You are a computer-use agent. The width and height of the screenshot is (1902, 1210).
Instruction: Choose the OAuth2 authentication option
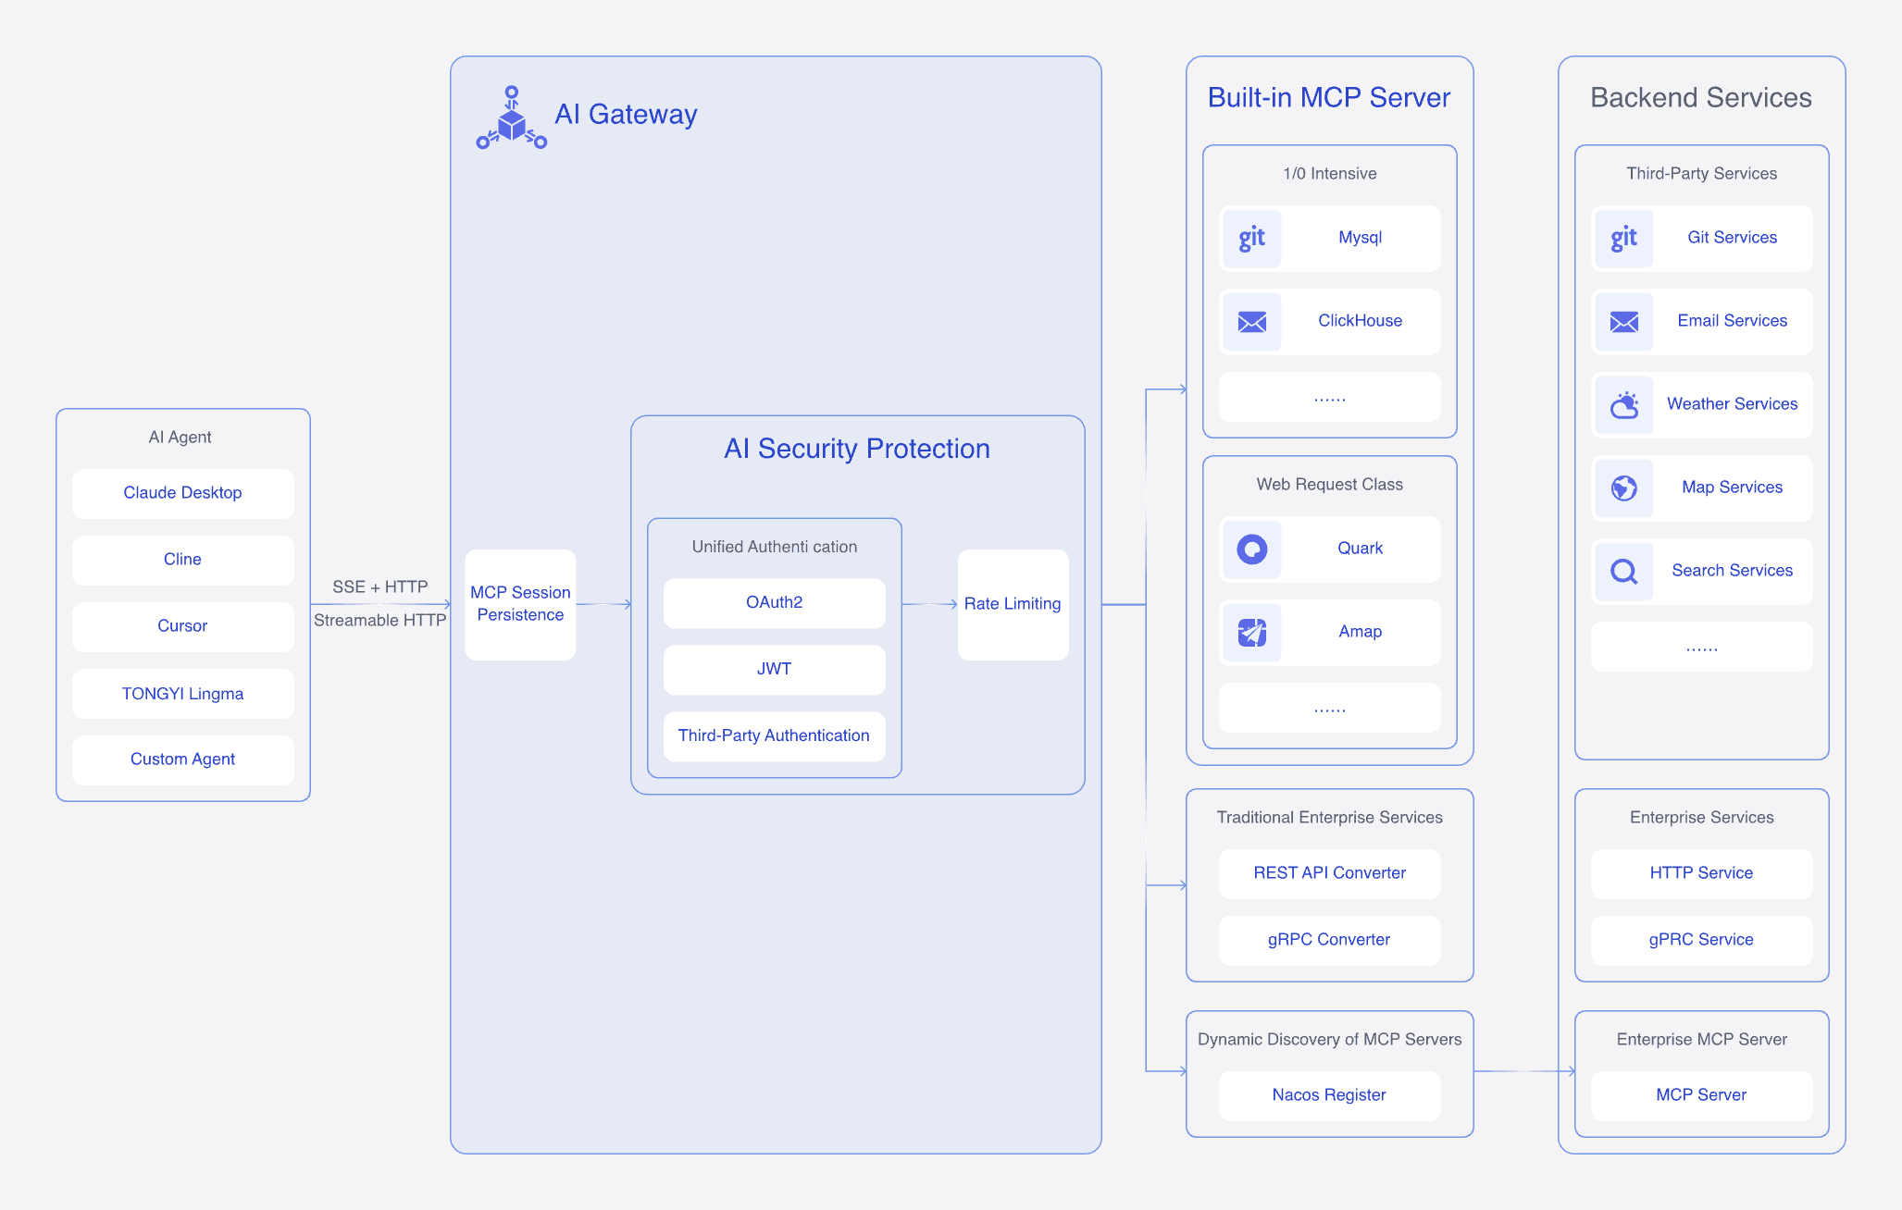click(x=774, y=603)
